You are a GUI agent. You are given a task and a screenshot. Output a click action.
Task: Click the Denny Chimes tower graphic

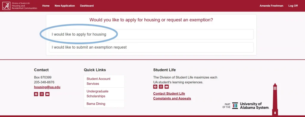(275, 99)
